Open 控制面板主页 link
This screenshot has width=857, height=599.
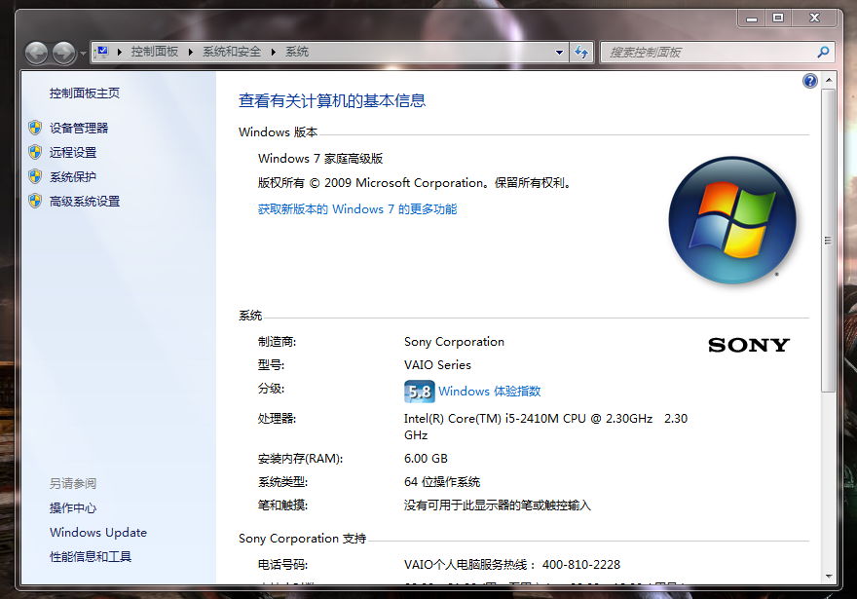tap(85, 94)
